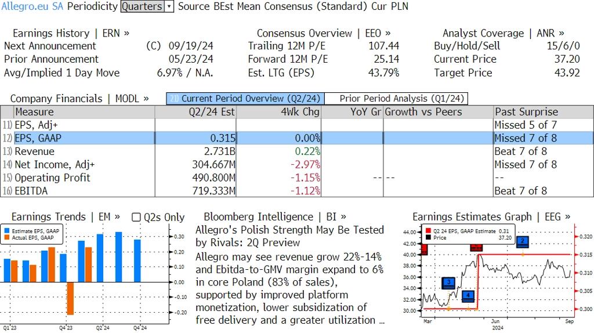Viewport: 594px width, 333px height.
Task: Open the Allegro 2Q Preview headline
Action: [289, 236]
